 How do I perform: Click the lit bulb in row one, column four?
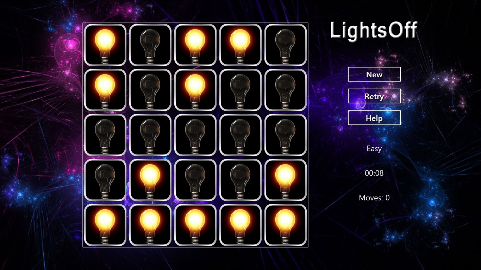[241, 45]
